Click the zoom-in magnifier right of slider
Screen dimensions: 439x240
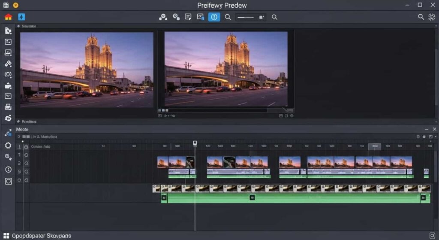tap(275, 17)
